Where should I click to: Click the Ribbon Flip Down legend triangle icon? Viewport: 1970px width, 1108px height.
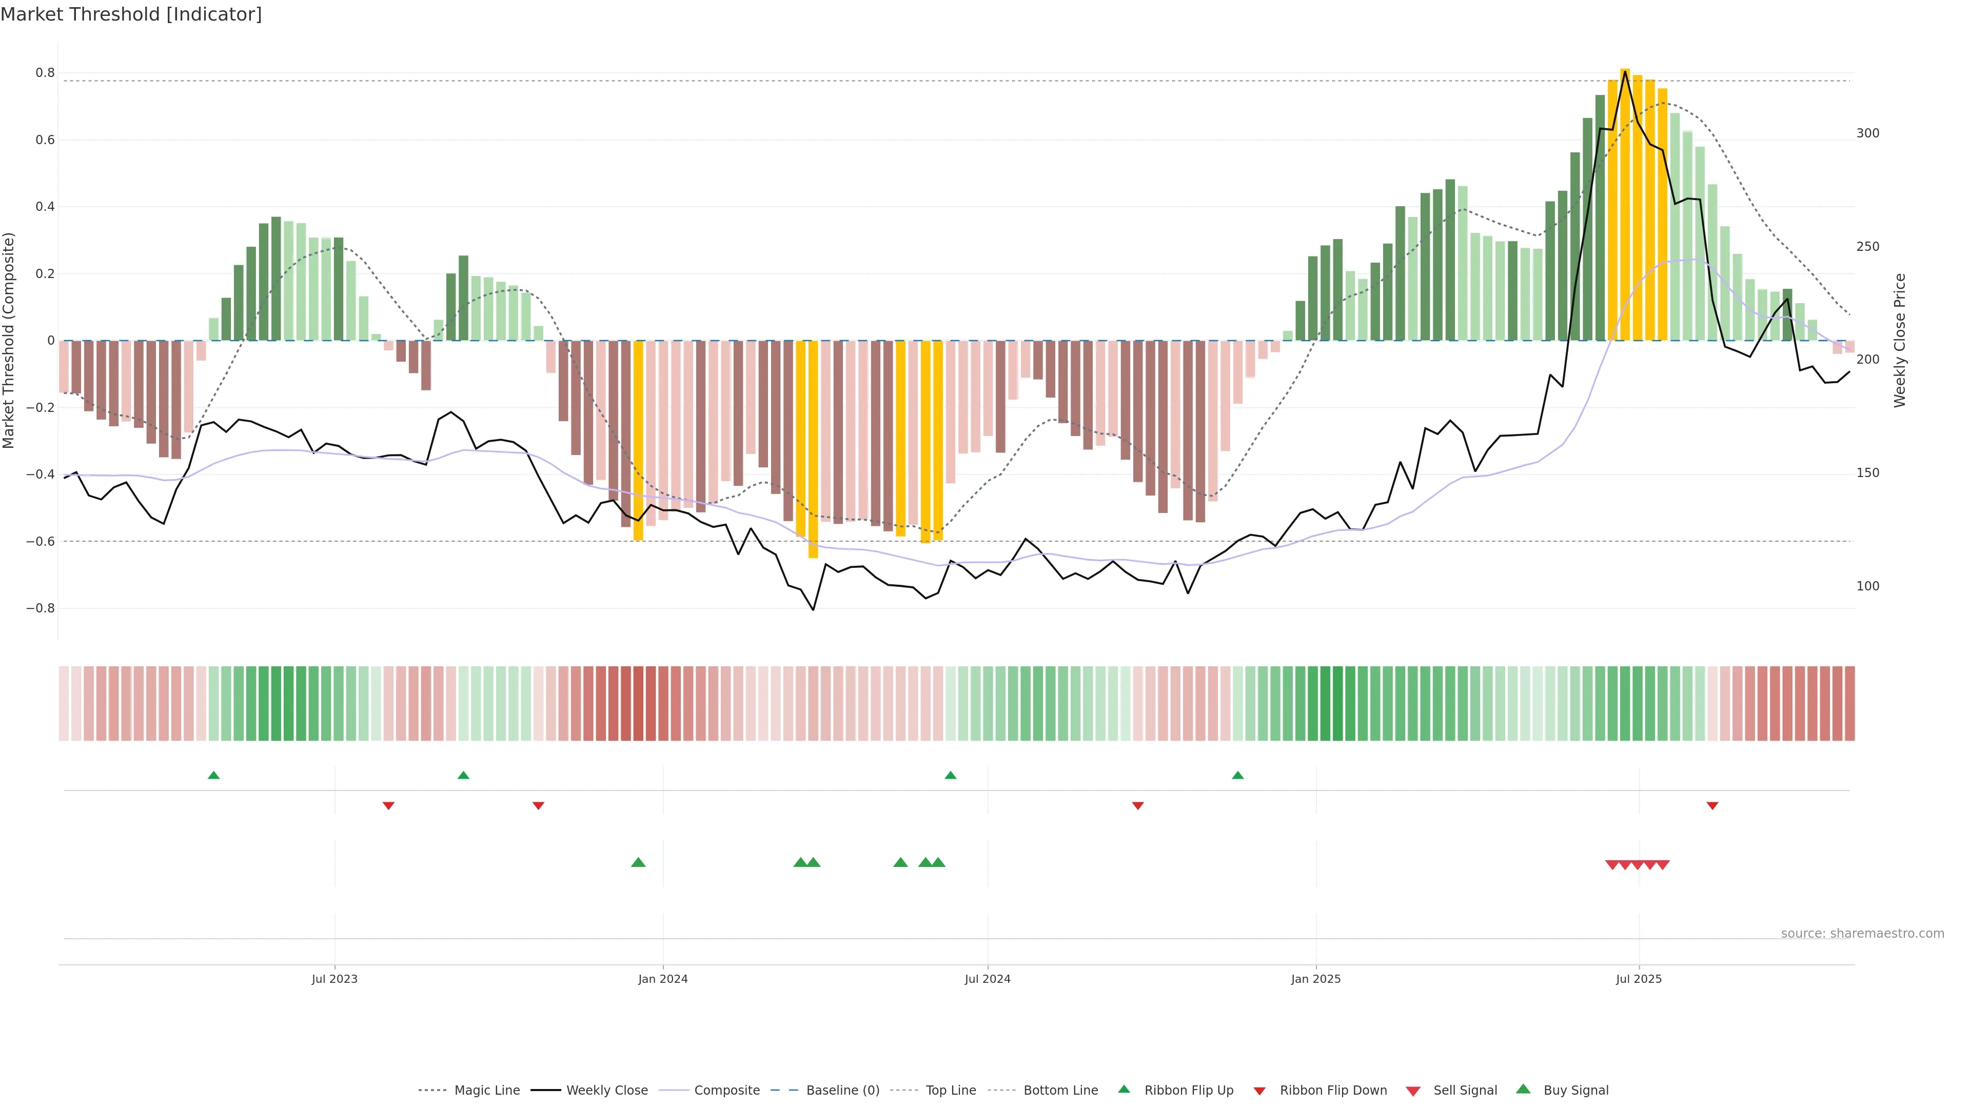[1259, 1091]
